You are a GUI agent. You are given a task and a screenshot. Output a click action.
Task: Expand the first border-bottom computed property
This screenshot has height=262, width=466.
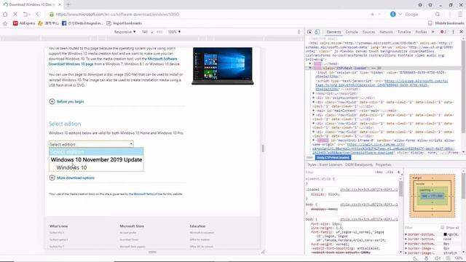(x=406, y=234)
